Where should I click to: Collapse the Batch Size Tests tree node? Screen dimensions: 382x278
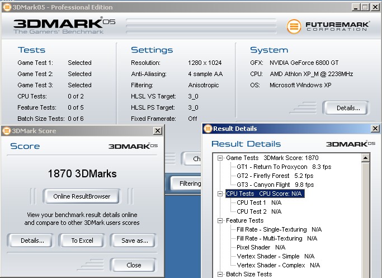click(220, 274)
